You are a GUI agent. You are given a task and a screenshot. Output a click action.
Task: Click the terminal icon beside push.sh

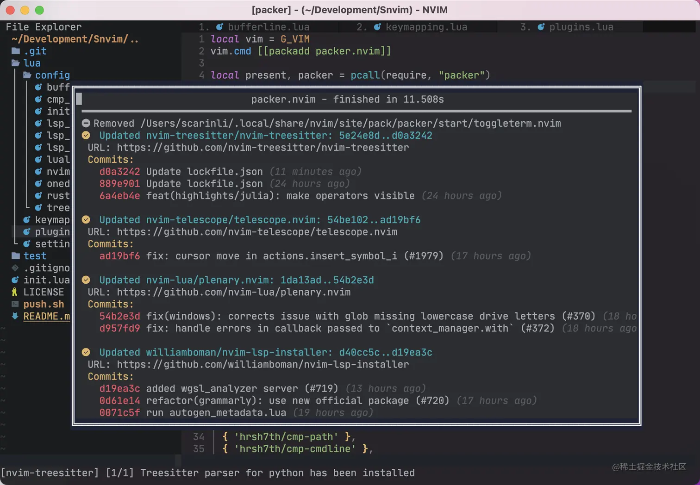click(x=15, y=304)
